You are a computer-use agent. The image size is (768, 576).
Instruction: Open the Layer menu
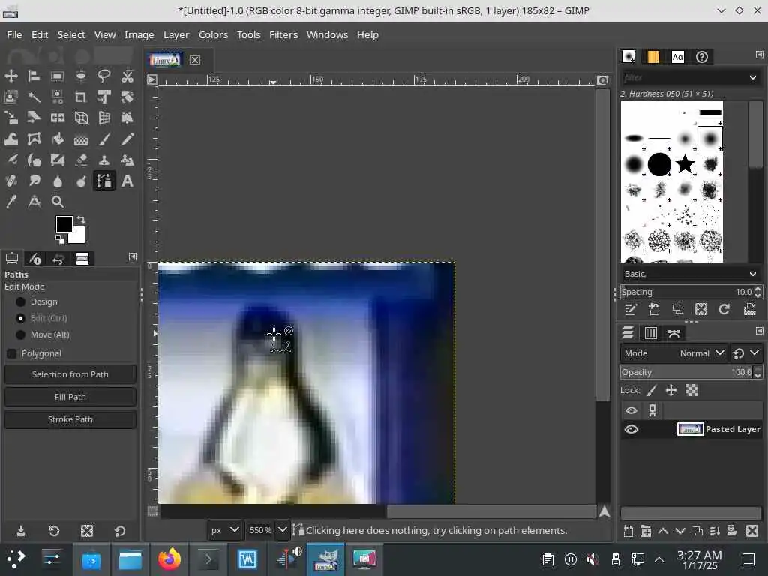(176, 34)
